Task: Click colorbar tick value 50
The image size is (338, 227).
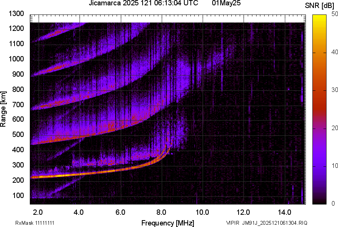Action: click(335, 14)
